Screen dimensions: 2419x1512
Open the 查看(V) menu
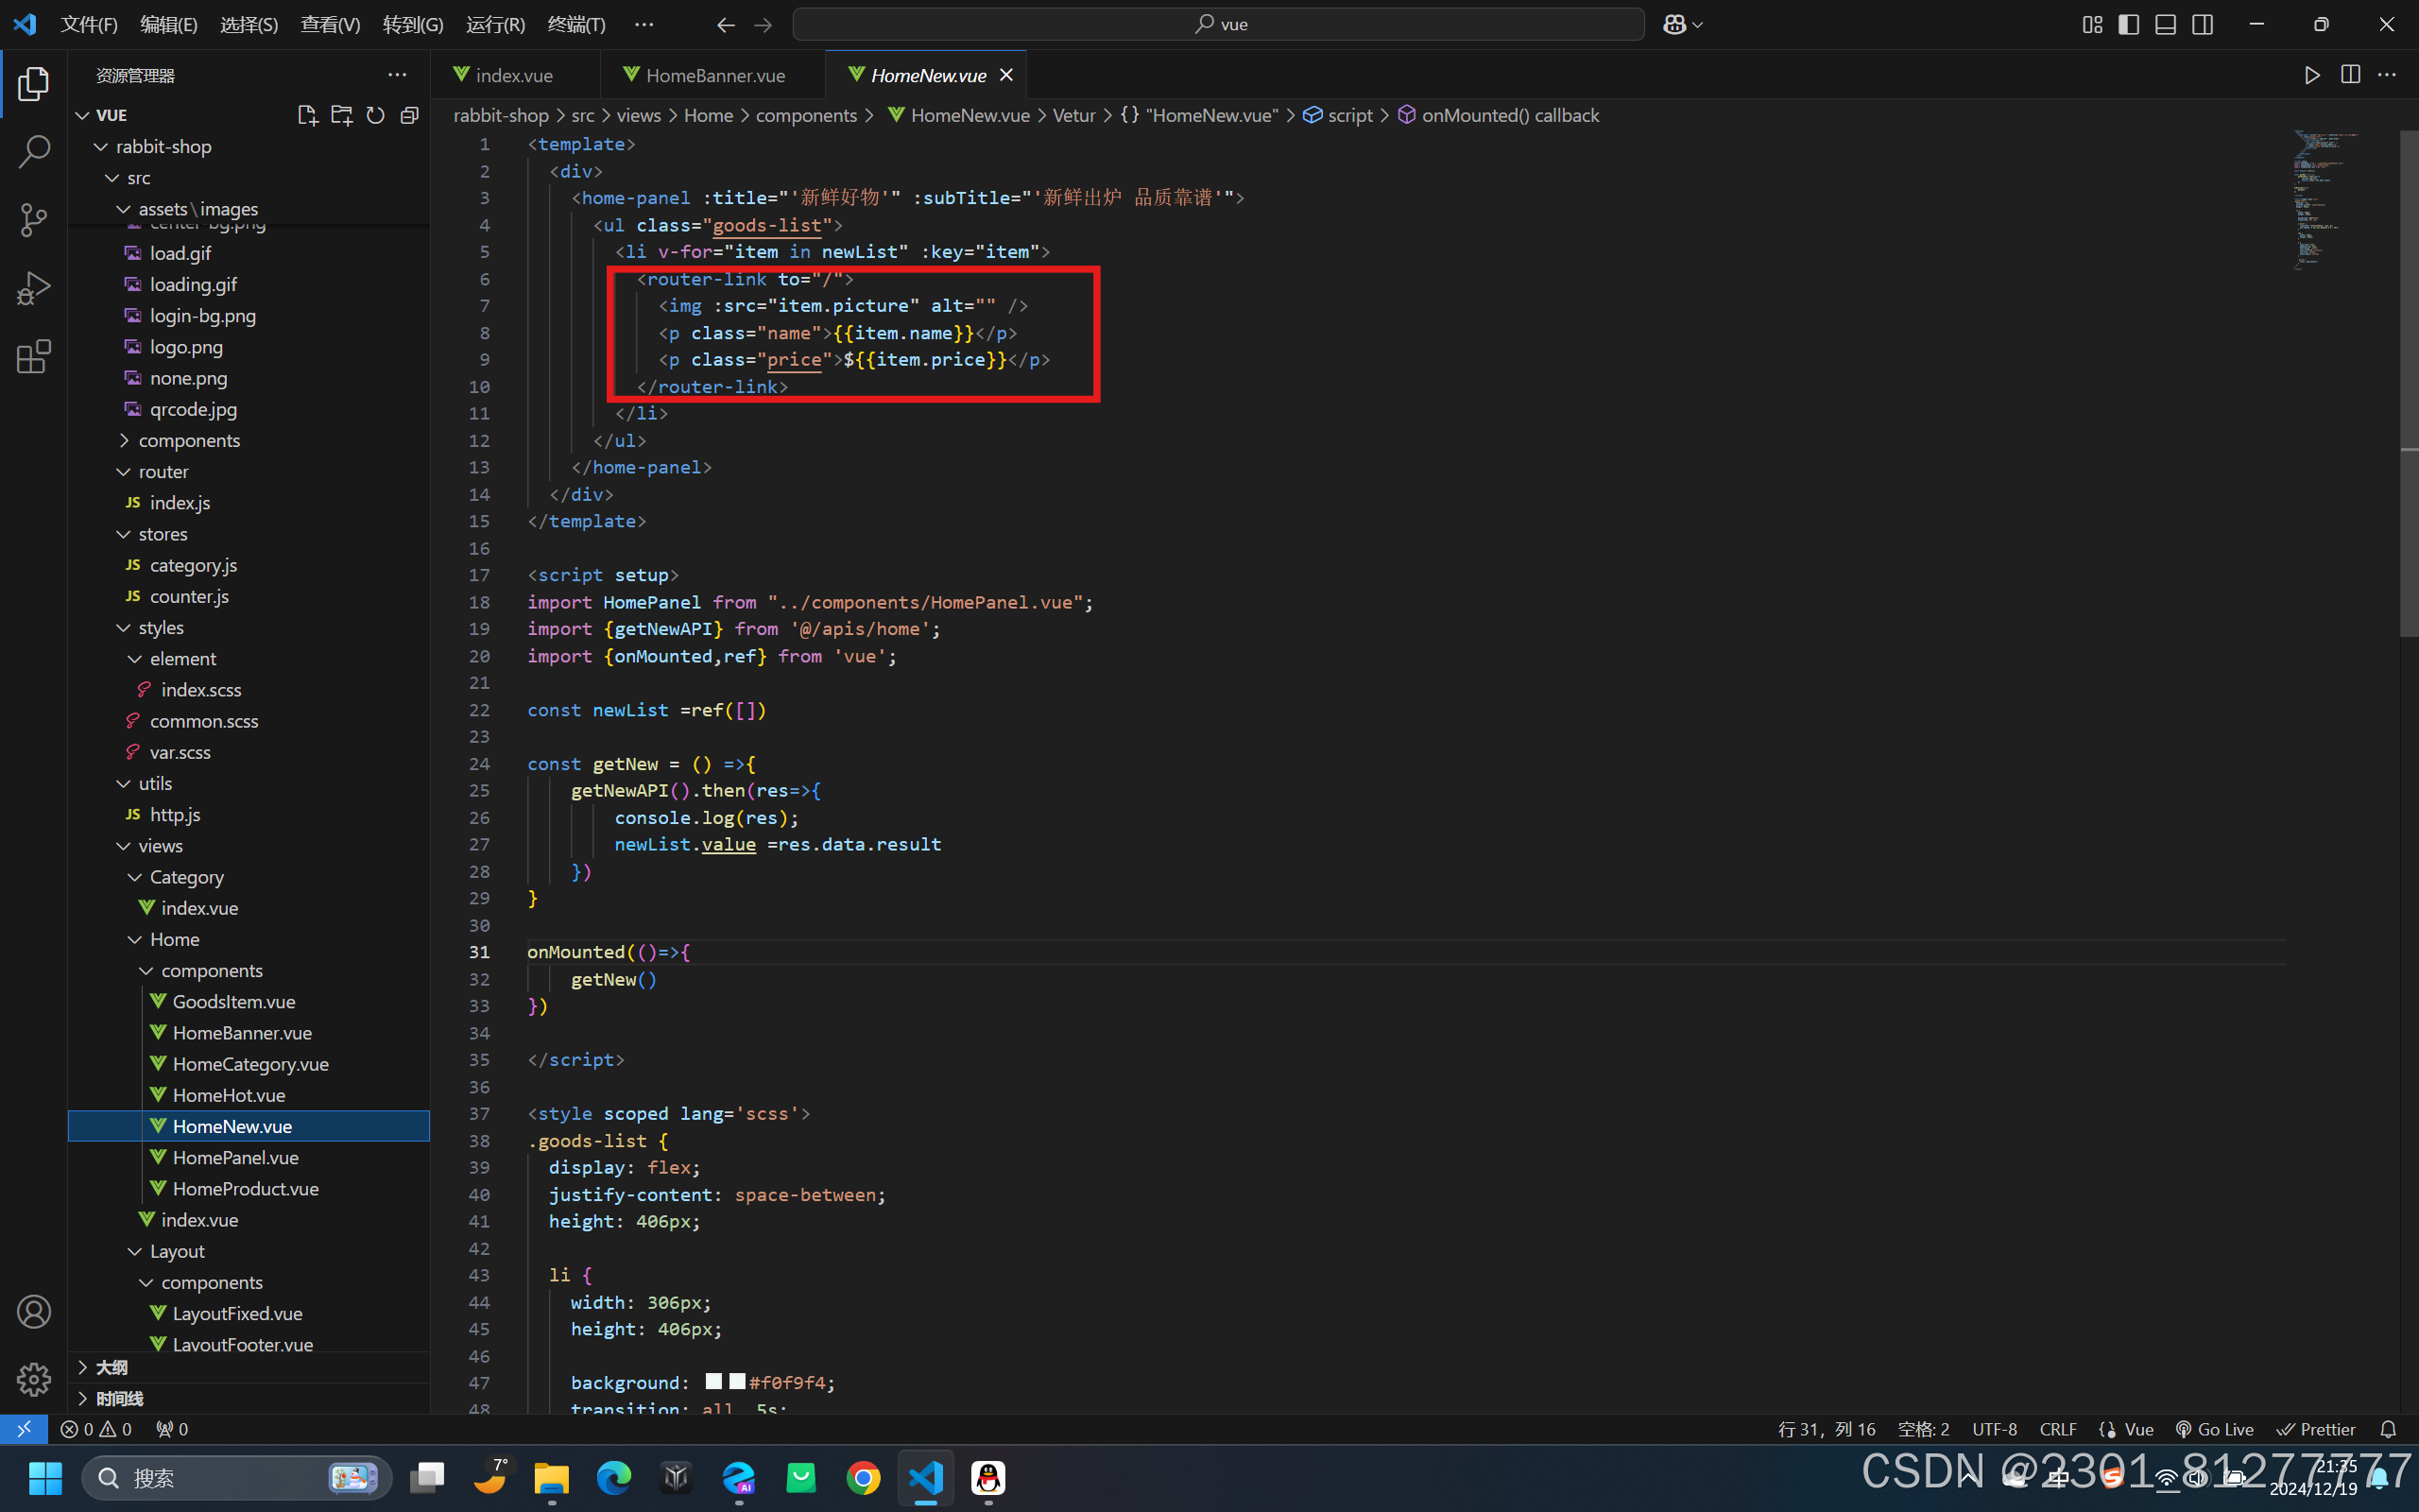click(x=330, y=24)
